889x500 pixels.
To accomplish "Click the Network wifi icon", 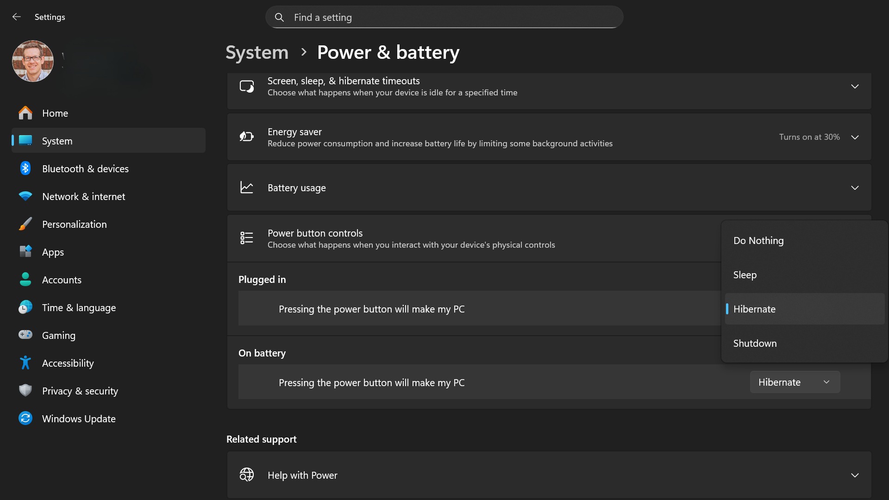I will (25, 196).
